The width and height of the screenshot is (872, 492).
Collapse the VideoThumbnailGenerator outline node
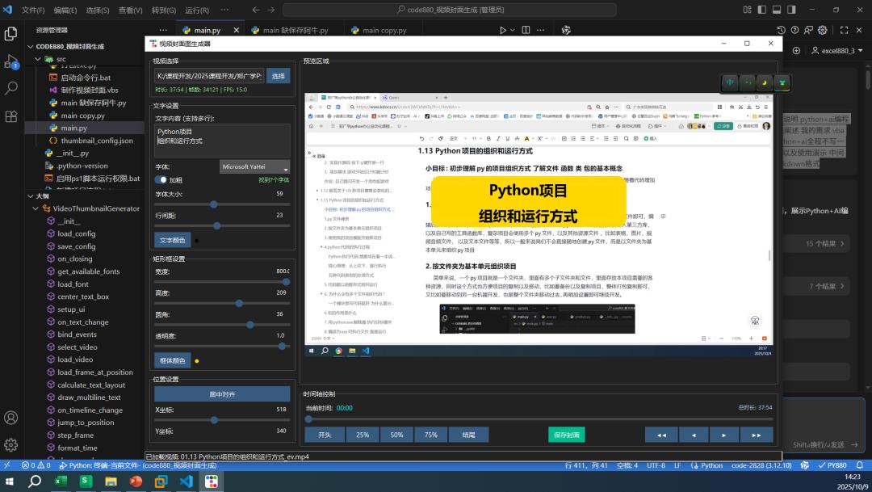pos(38,208)
